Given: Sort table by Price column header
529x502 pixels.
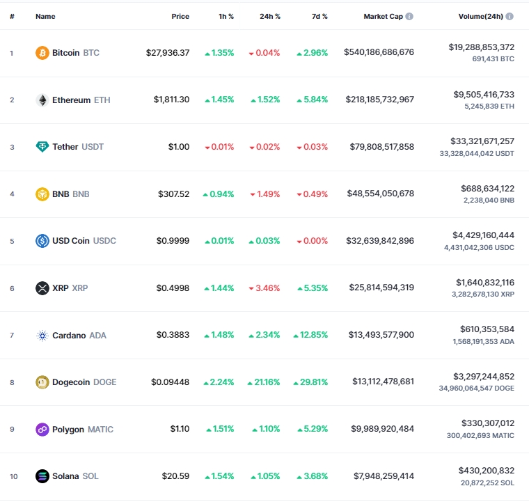Looking at the screenshot, I should (180, 16).
